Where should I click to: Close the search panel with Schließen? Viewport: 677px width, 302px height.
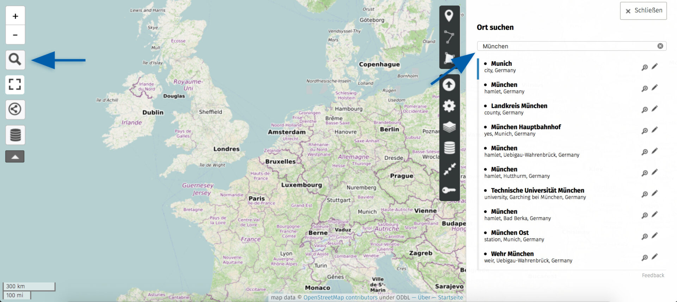click(x=643, y=11)
